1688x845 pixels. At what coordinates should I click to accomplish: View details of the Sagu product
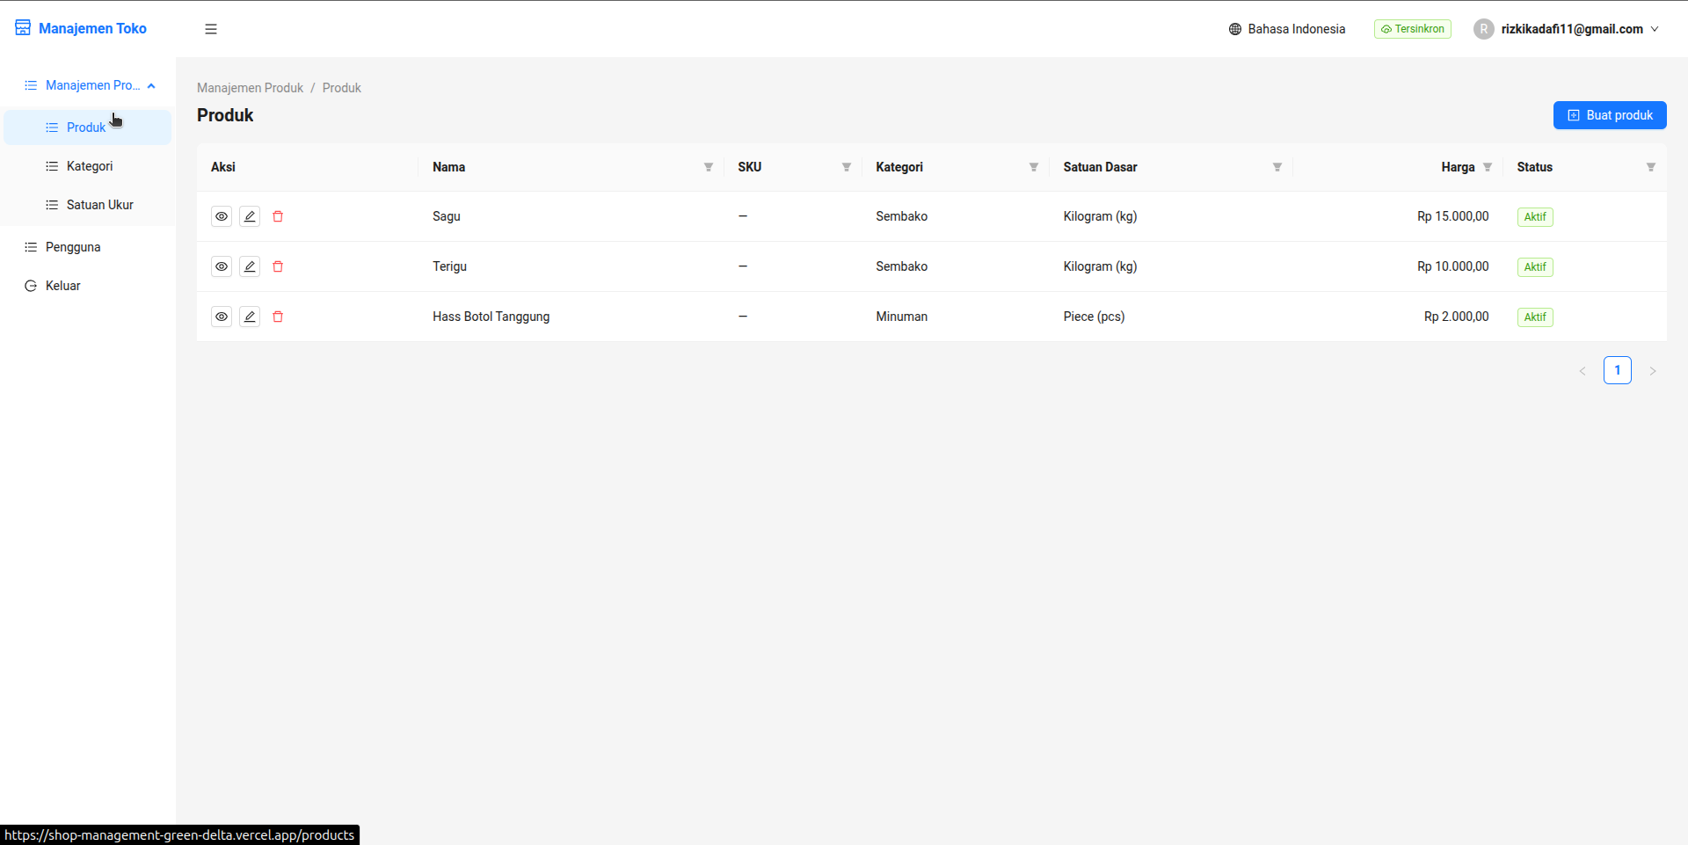coord(222,216)
